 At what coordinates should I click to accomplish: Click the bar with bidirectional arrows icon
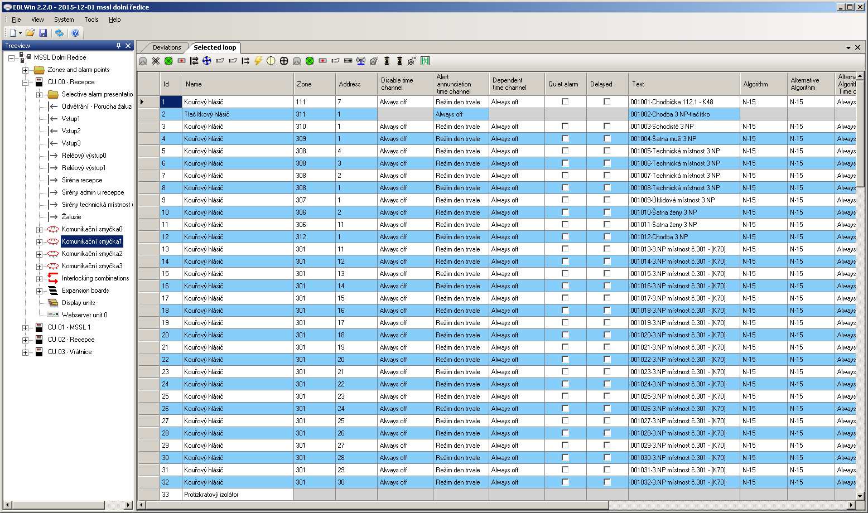point(194,61)
